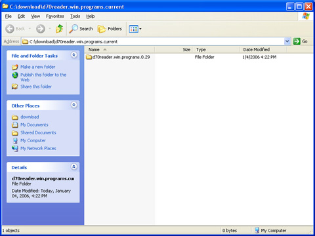Collapse the Details panel

[x=74, y=167]
